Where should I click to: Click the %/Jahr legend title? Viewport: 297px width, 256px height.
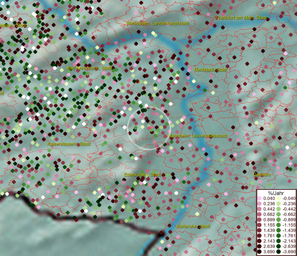click(276, 193)
